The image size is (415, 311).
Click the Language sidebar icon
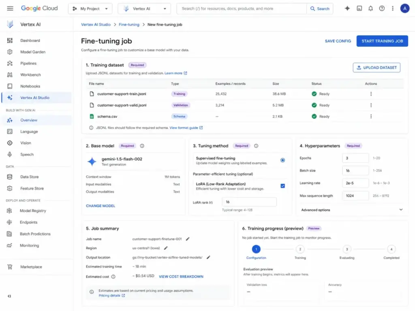click(x=10, y=132)
